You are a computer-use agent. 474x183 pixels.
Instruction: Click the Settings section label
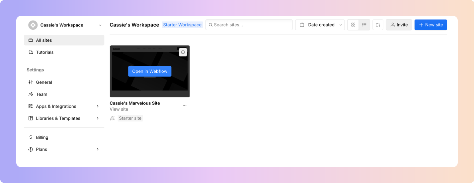point(35,70)
